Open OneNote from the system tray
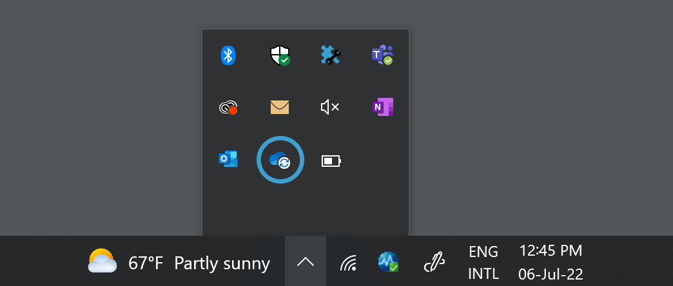673x286 pixels. (382, 107)
